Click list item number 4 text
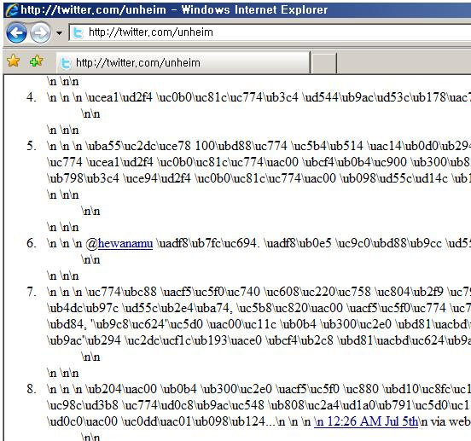This screenshot has height=441, width=471. pos(259,97)
